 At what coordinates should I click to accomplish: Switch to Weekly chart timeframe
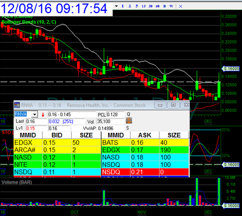click(x=171, y=6)
